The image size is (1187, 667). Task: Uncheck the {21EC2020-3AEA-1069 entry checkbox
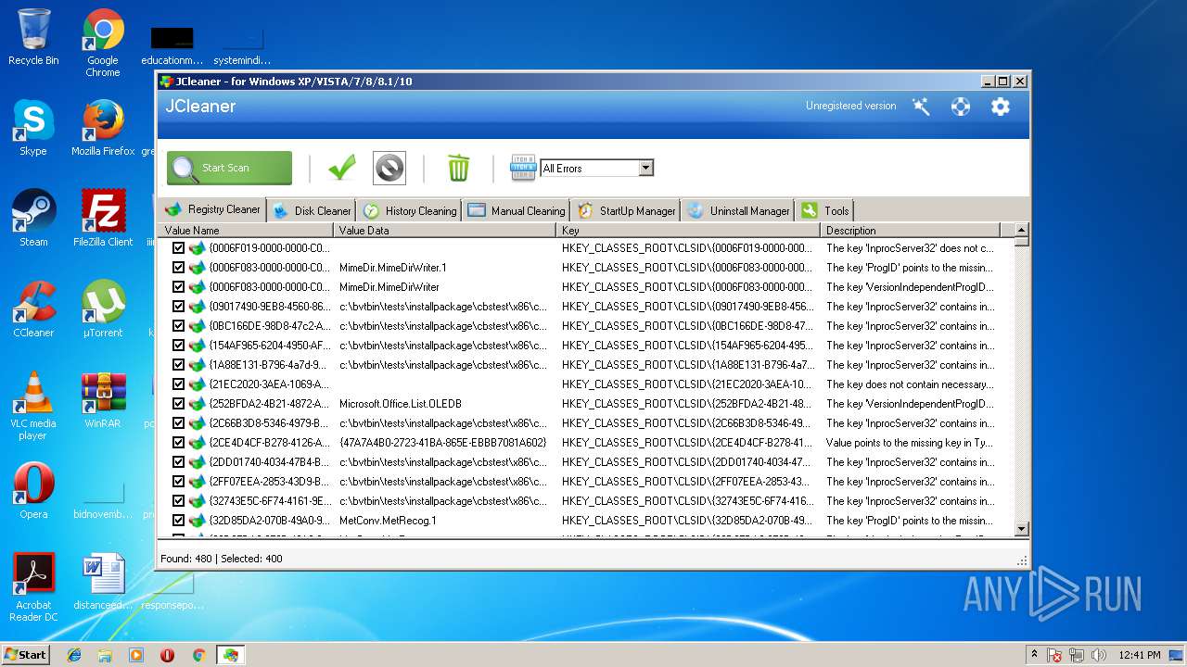coord(179,384)
